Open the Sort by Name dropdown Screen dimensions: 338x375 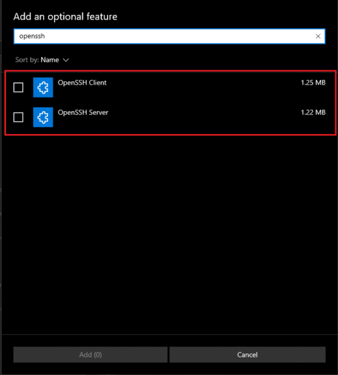click(42, 60)
